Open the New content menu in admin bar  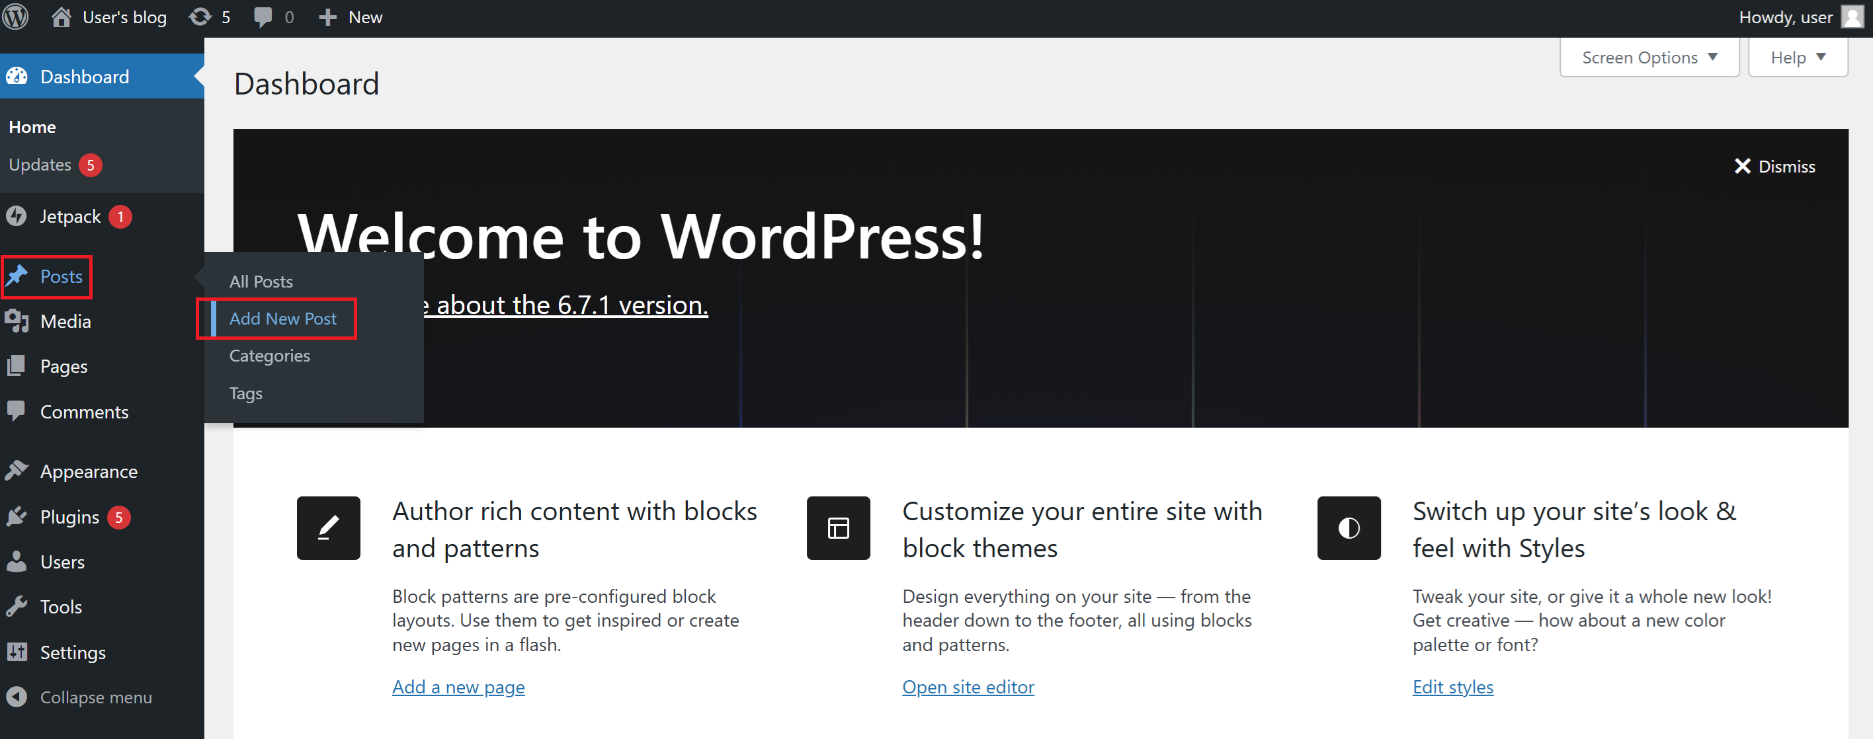[351, 17]
